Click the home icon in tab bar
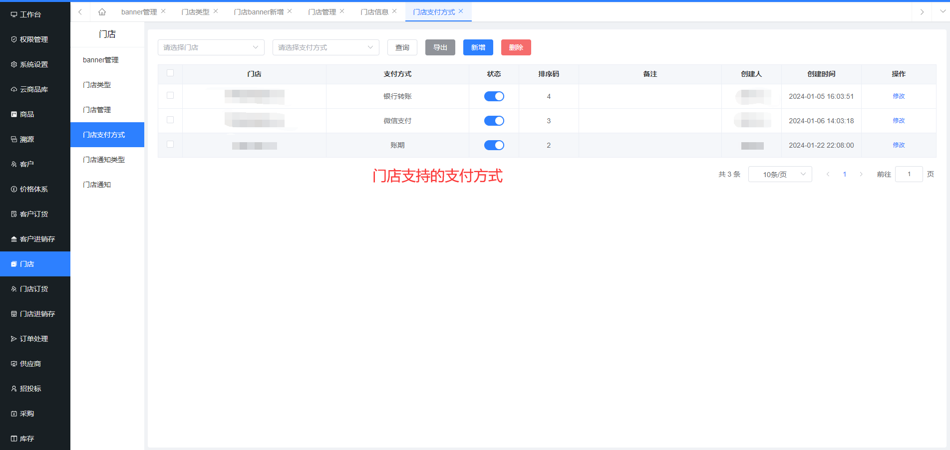 pyautogui.click(x=102, y=12)
